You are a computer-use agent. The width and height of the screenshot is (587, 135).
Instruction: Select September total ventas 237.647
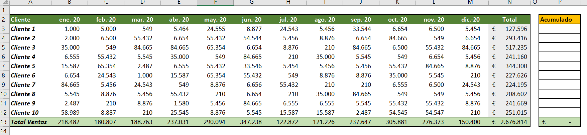point(361,122)
